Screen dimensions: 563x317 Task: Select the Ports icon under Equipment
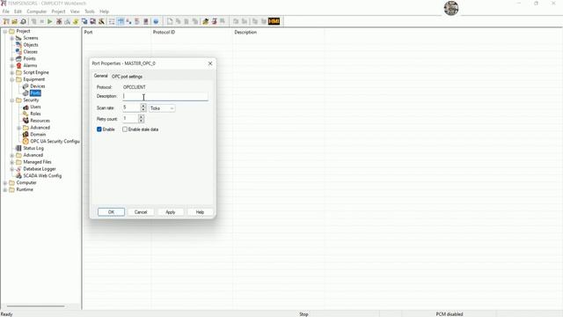pos(26,93)
